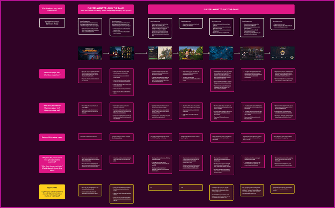Select the 'Game Dev Intentions (Options & Rules)' label
The width and height of the screenshot is (335, 208).
click(52, 23)
